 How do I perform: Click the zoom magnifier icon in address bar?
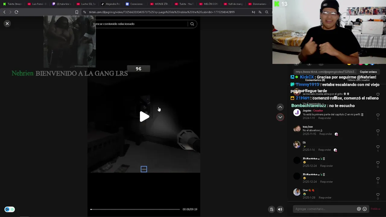[x=267, y=12]
